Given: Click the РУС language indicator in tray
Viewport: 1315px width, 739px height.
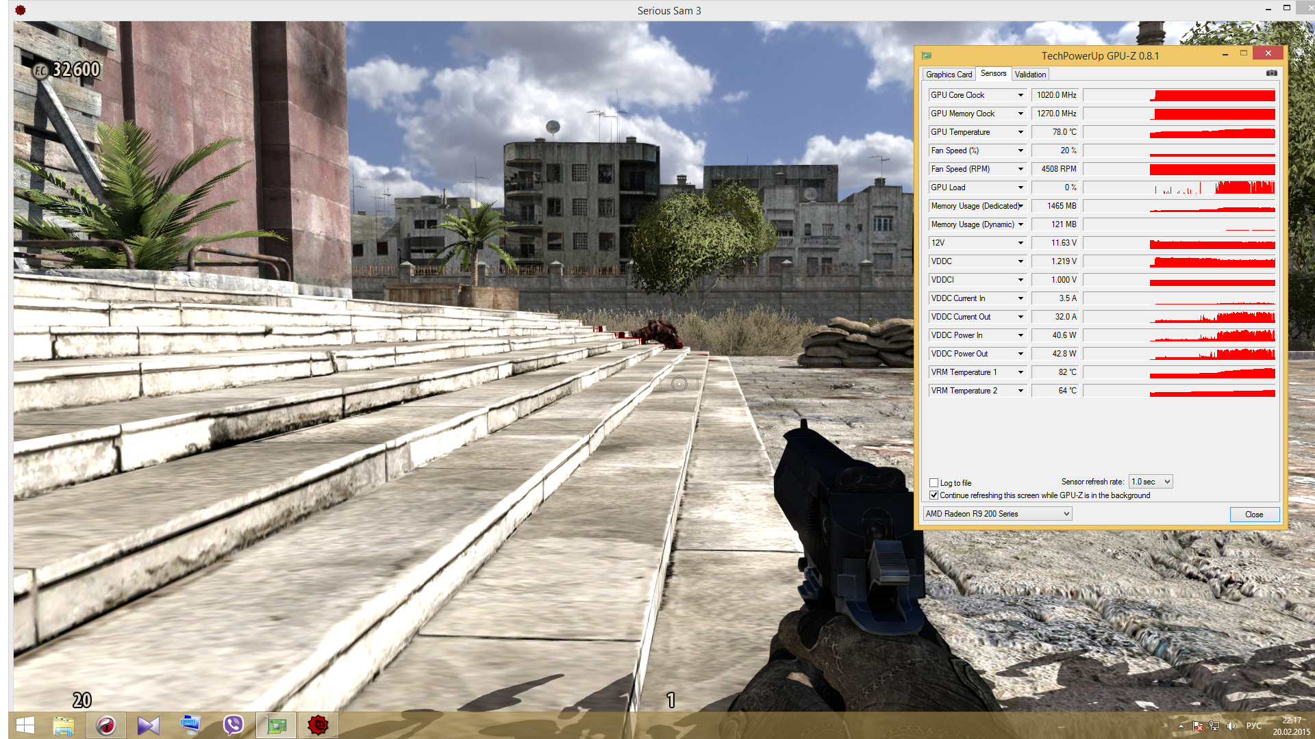Looking at the screenshot, I should (1253, 726).
